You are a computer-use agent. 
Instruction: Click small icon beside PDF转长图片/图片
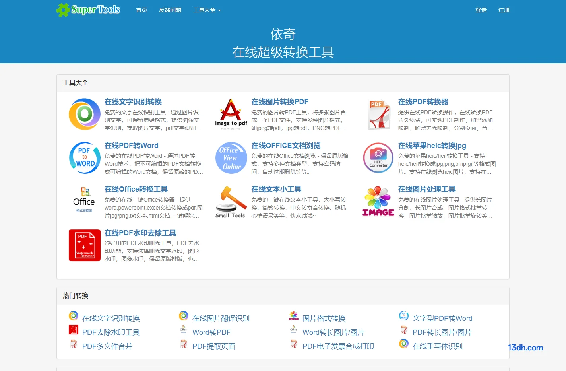404,330
